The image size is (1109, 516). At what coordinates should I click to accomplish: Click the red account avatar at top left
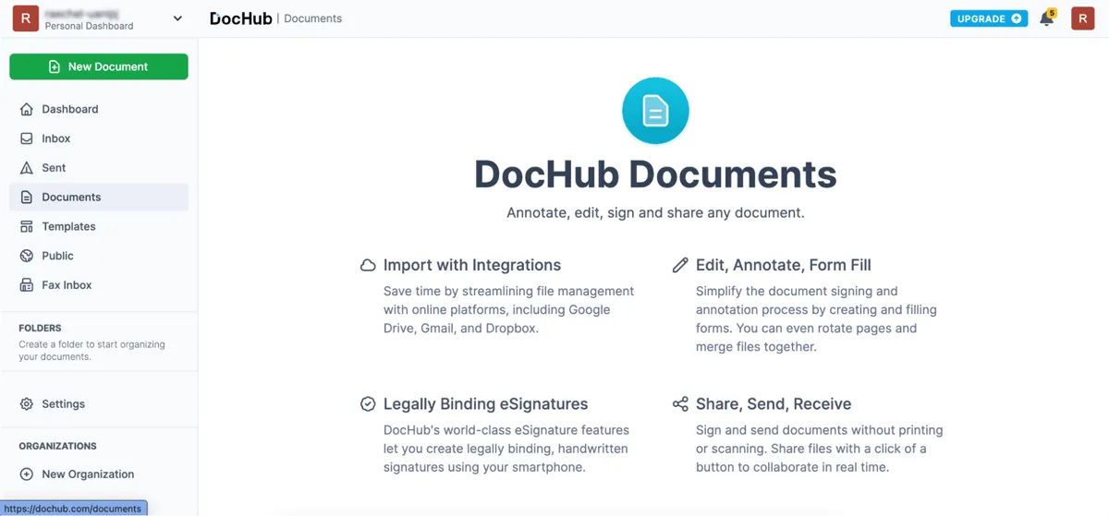click(x=25, y=18)
